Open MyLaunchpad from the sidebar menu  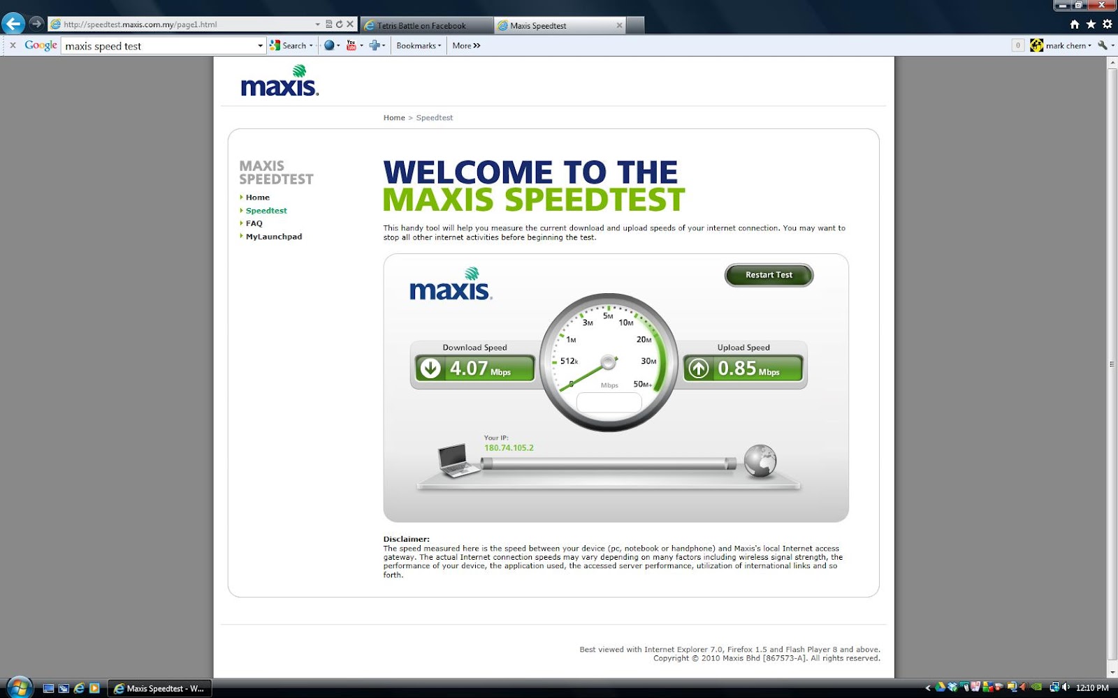[x=274, y=237]
